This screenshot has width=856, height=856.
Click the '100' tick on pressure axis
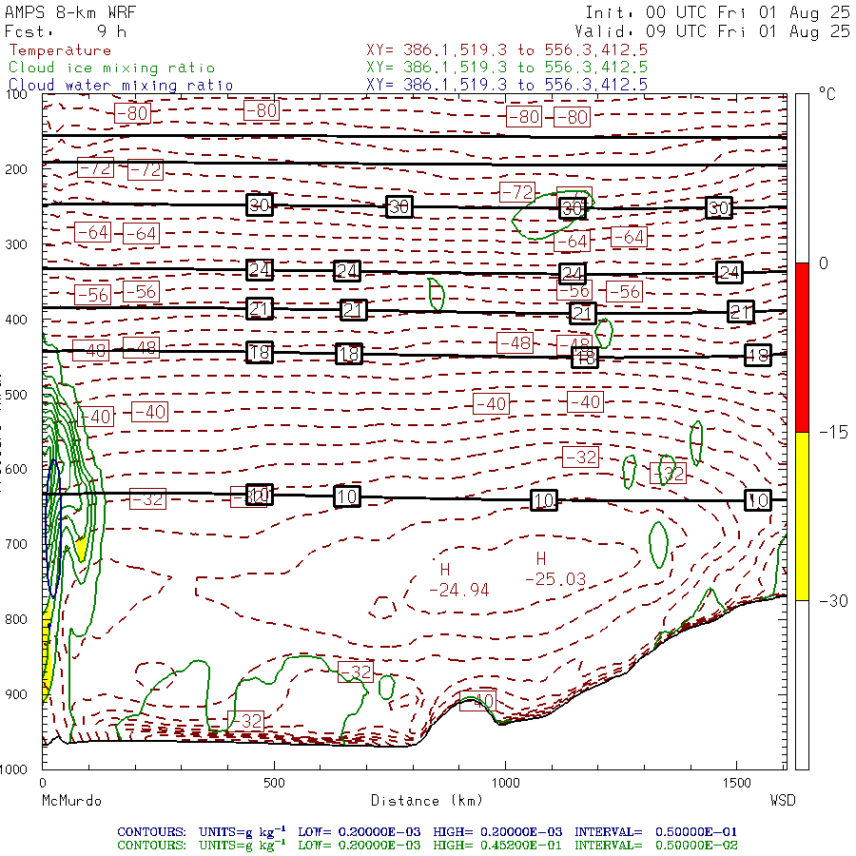16,94
